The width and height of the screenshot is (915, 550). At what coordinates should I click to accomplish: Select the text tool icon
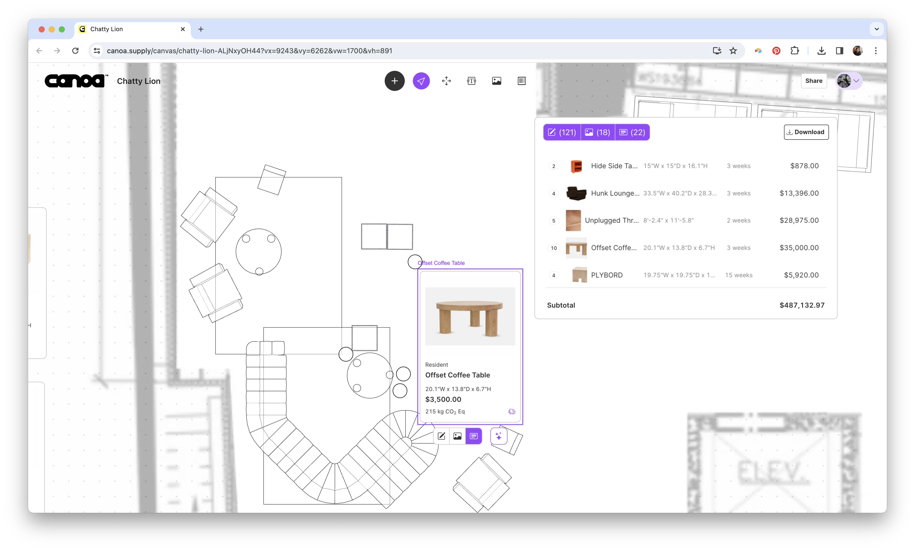point(472,81)
